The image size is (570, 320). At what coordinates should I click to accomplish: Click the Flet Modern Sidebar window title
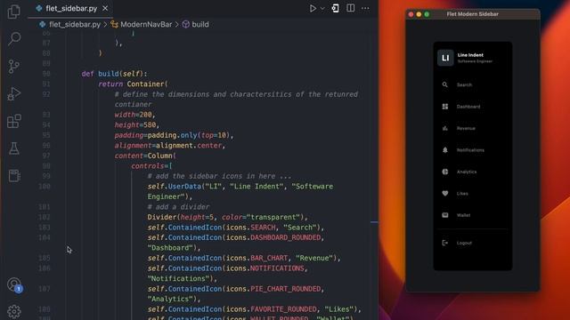[473, 14]
